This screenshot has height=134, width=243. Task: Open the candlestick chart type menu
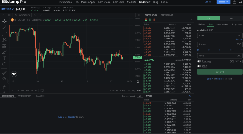tap(10, 15)
